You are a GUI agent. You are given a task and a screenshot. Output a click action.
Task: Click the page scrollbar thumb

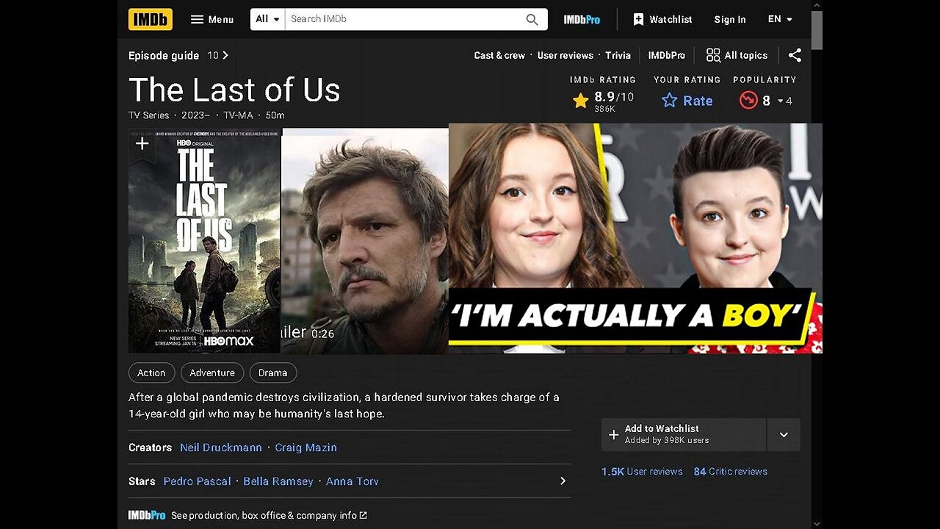tap(817, 30)
